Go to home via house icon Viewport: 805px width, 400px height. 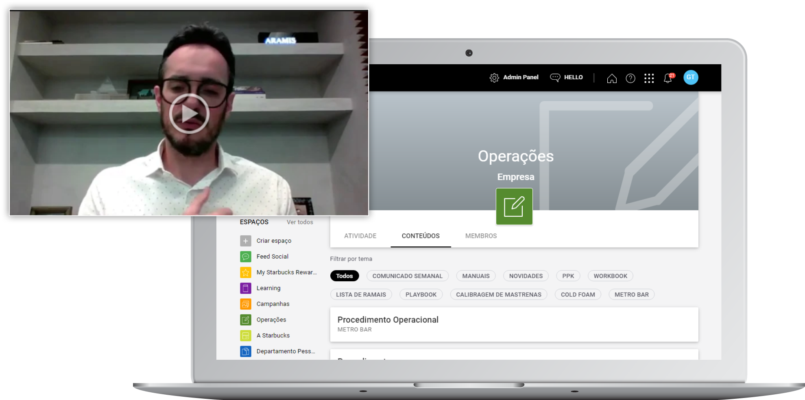(611, 78)
